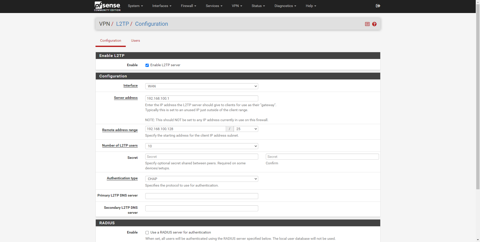Open the Firewall menu
This screenshot has width=480, height=242.
[188, 6]
